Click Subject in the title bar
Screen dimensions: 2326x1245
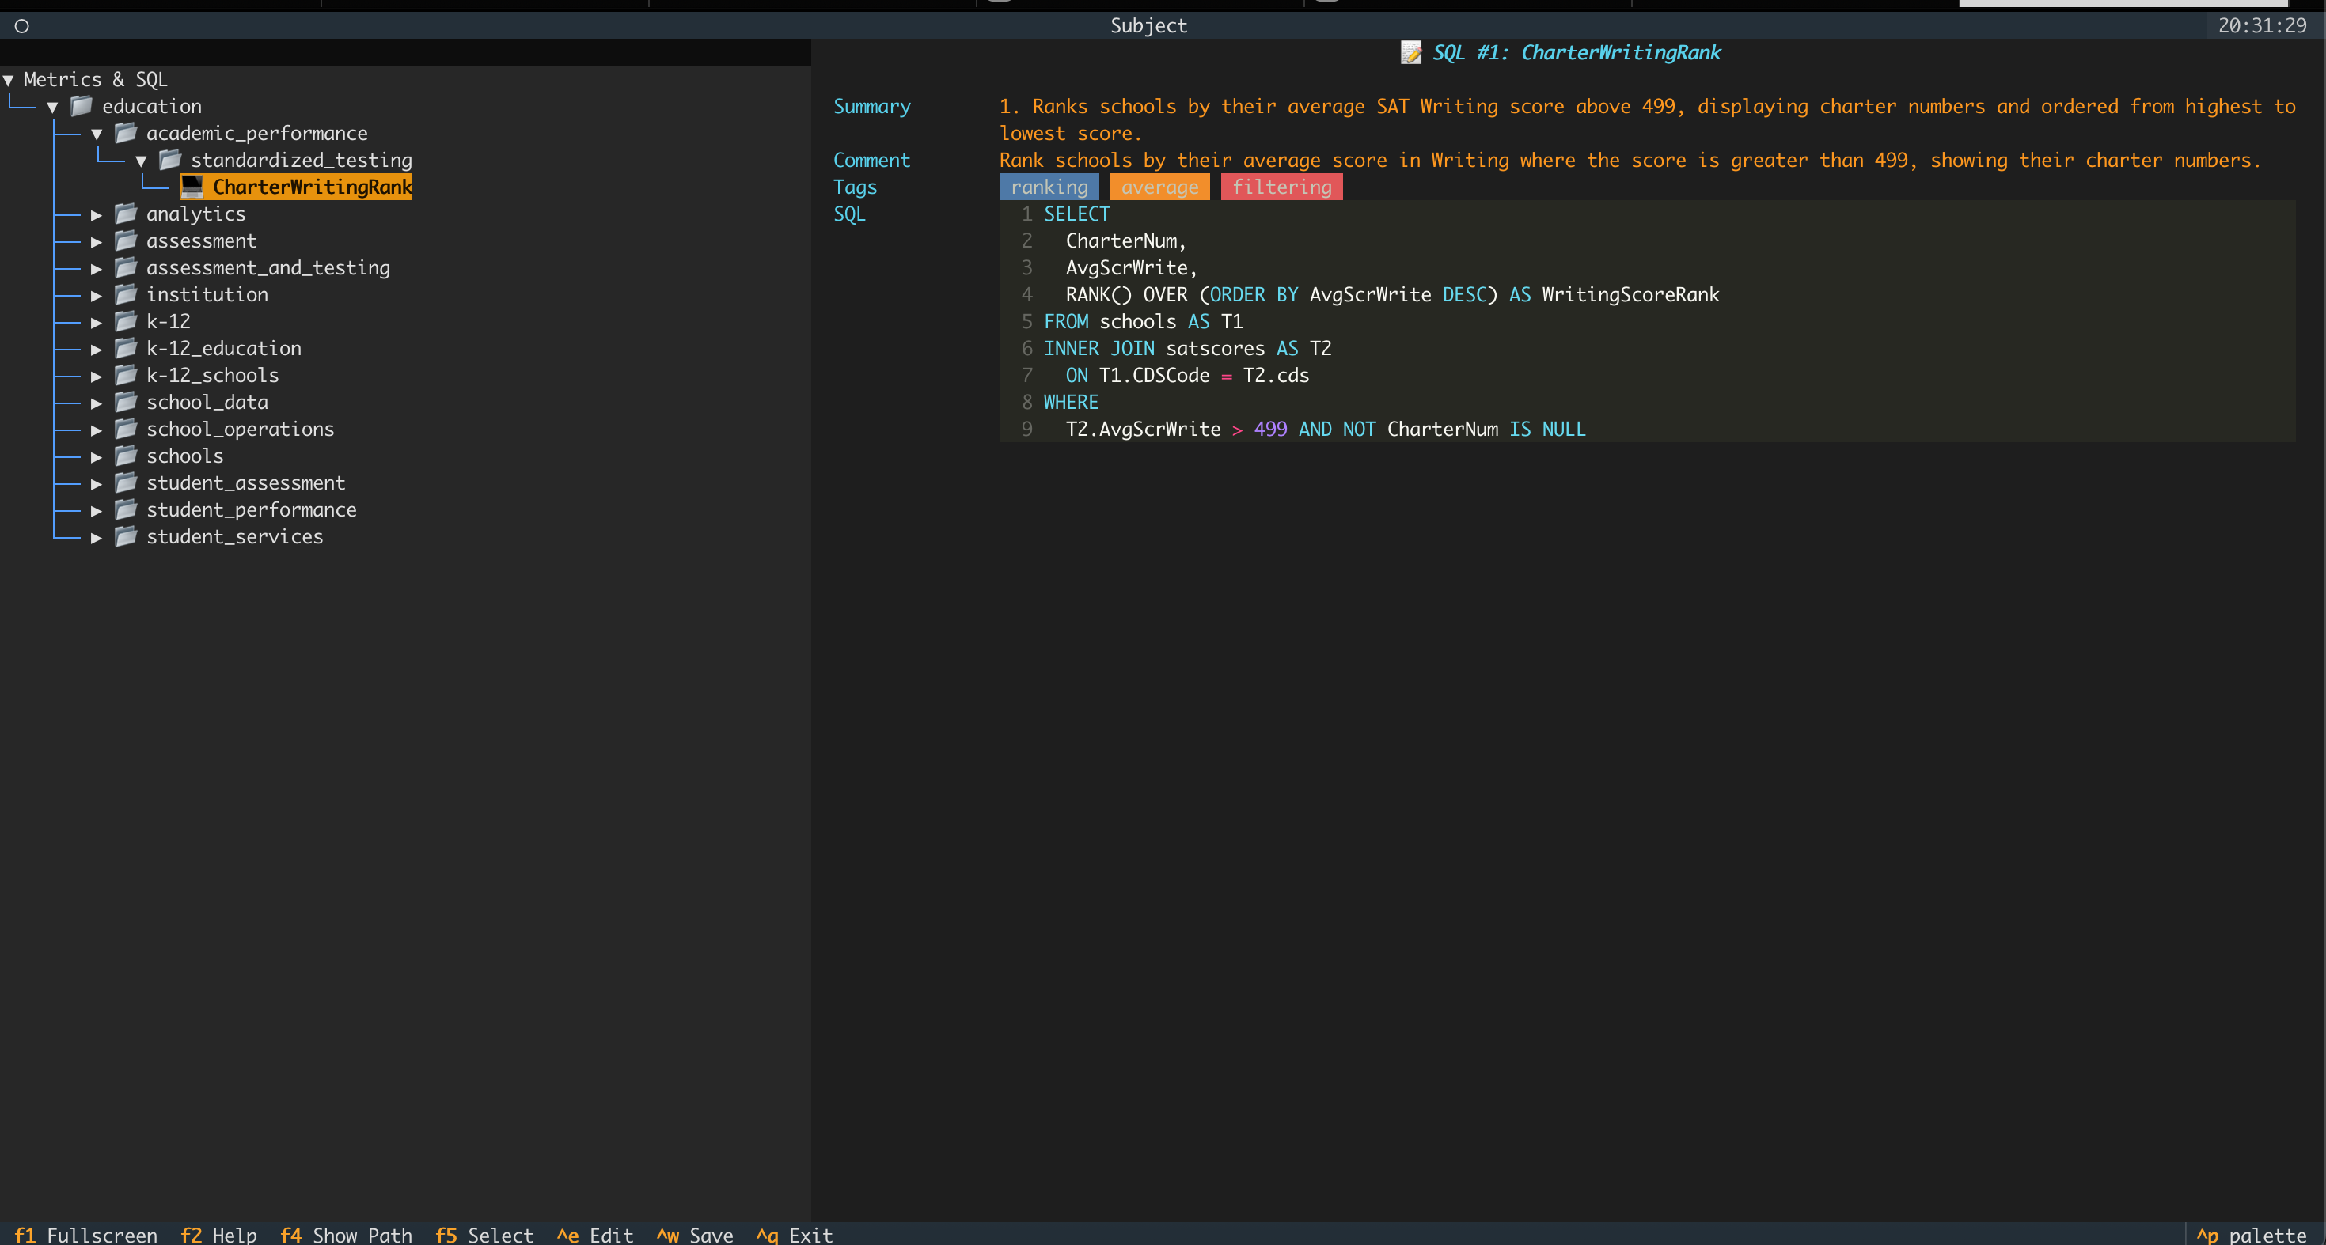pyautogui.click(x=1148, y=25)
